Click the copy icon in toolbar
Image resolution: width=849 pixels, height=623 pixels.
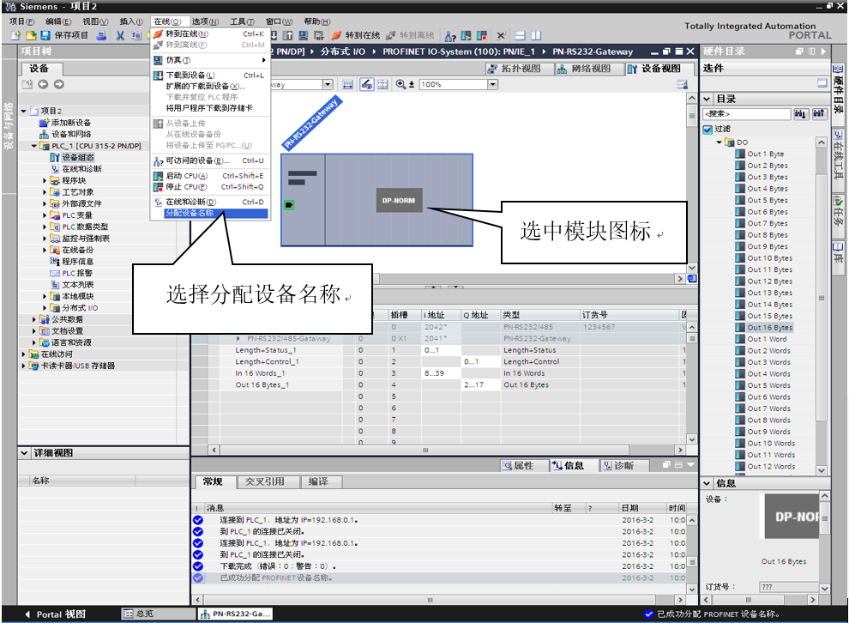tap(135, 36)
